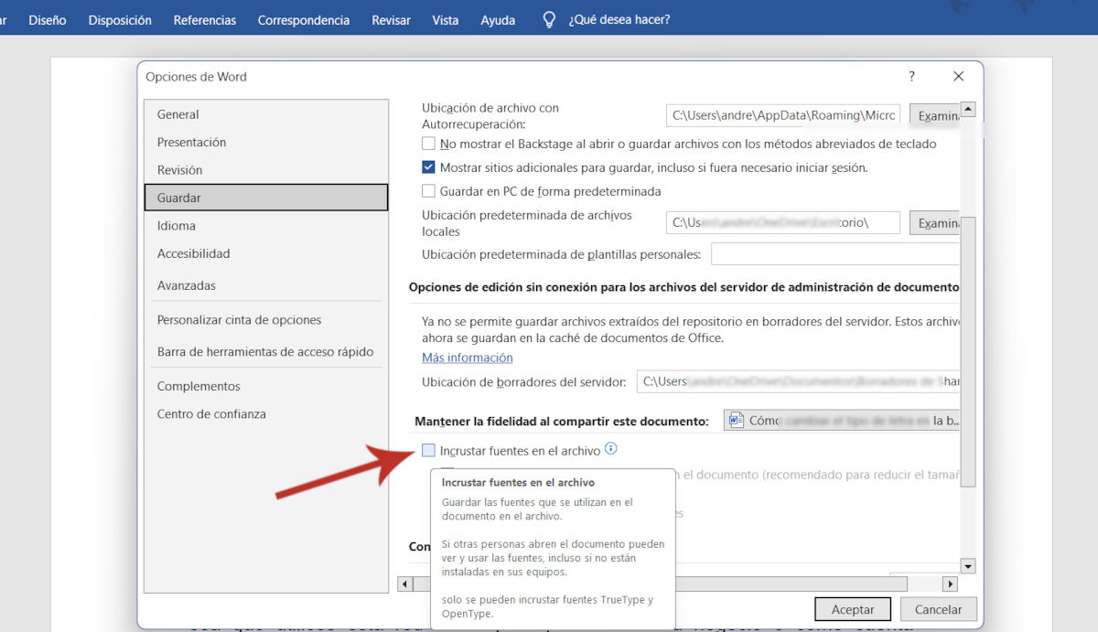Click the help question mark in Opciones de Word

(x=911, y=77)
